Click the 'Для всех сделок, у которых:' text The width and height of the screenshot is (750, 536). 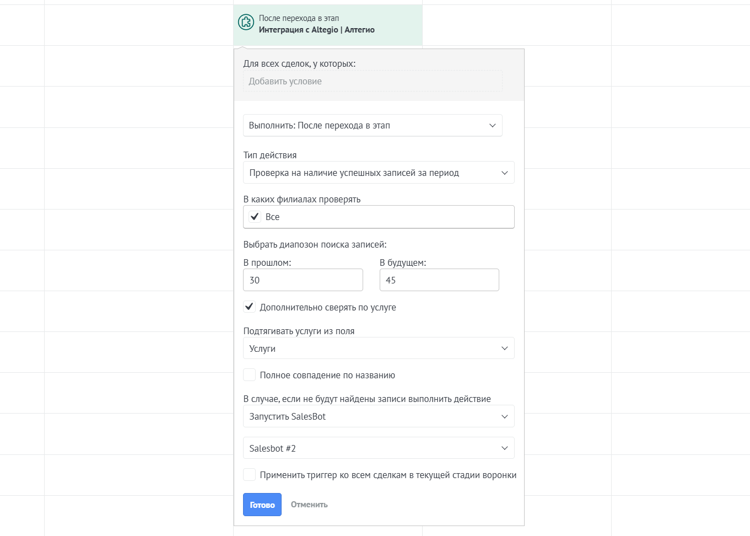299,64
